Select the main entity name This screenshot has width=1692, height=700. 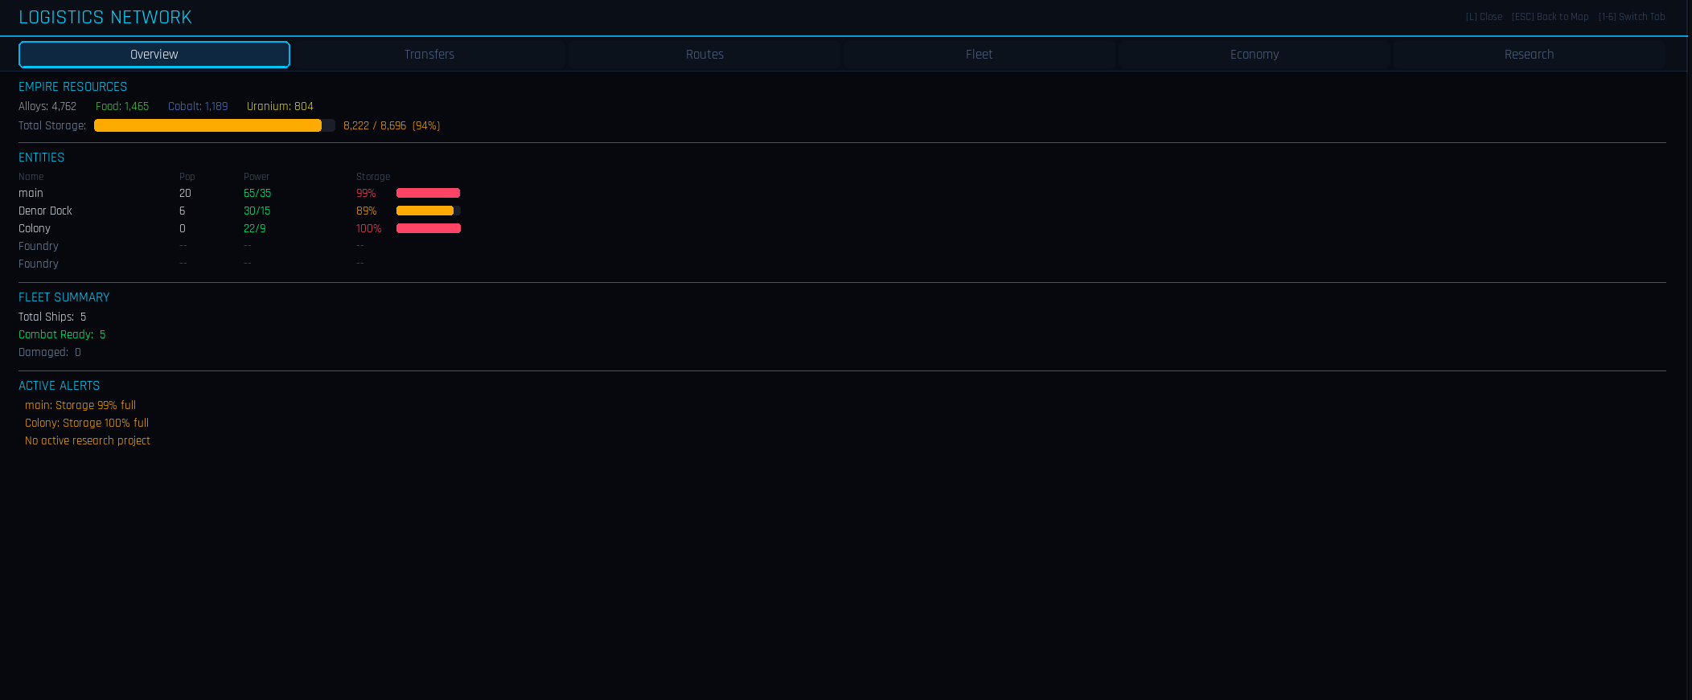(31, 193)
